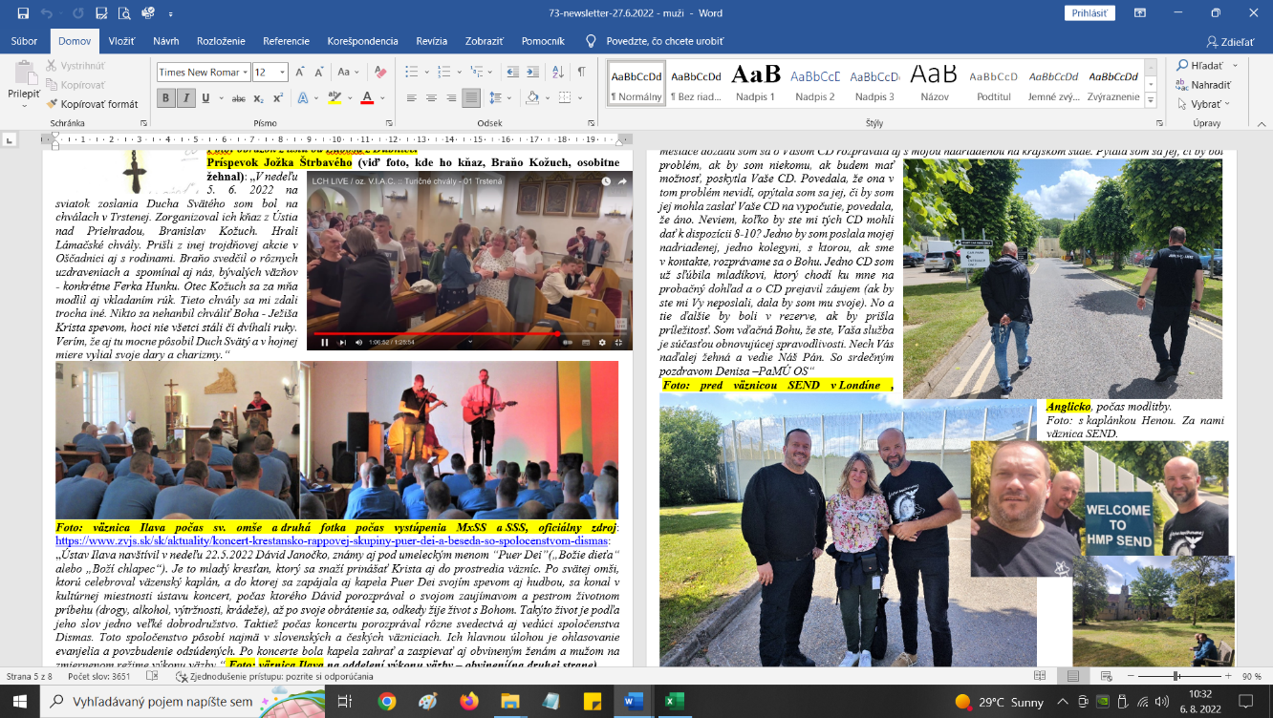Screen dimensions: 1273x718
Task: Toggle Bold formatting
Action: [x=166, y=98]
